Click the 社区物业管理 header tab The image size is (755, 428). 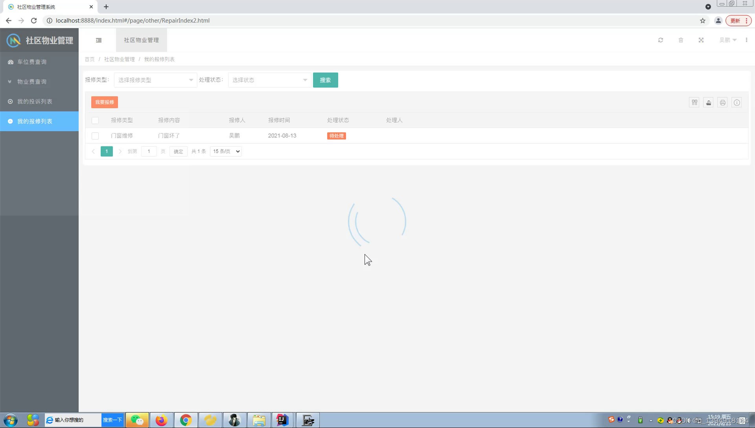coord(141,40)
